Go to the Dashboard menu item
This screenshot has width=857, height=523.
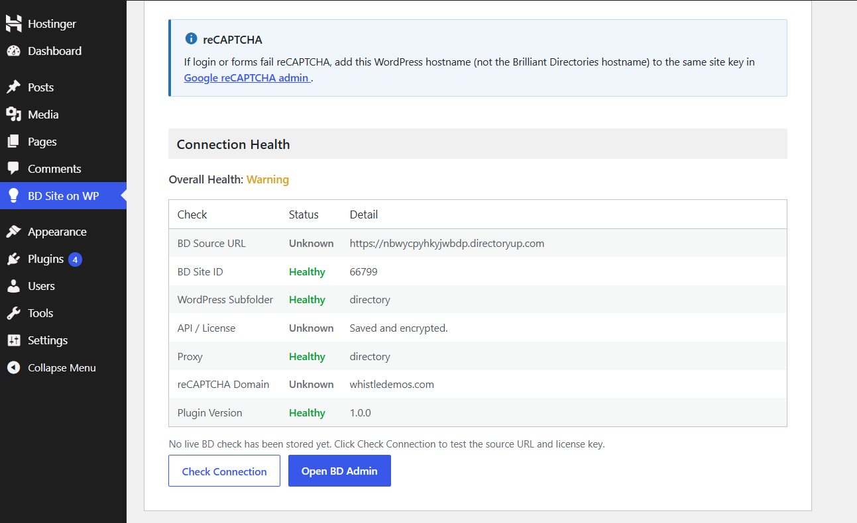click(x=63, y=51)
